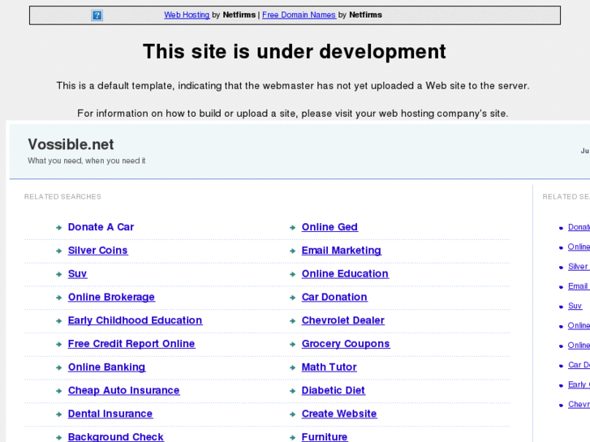The height and width of the screenshot is (442, 590).
Task: Click arrow icon beside Online Banking
Action: pos(58,367)
